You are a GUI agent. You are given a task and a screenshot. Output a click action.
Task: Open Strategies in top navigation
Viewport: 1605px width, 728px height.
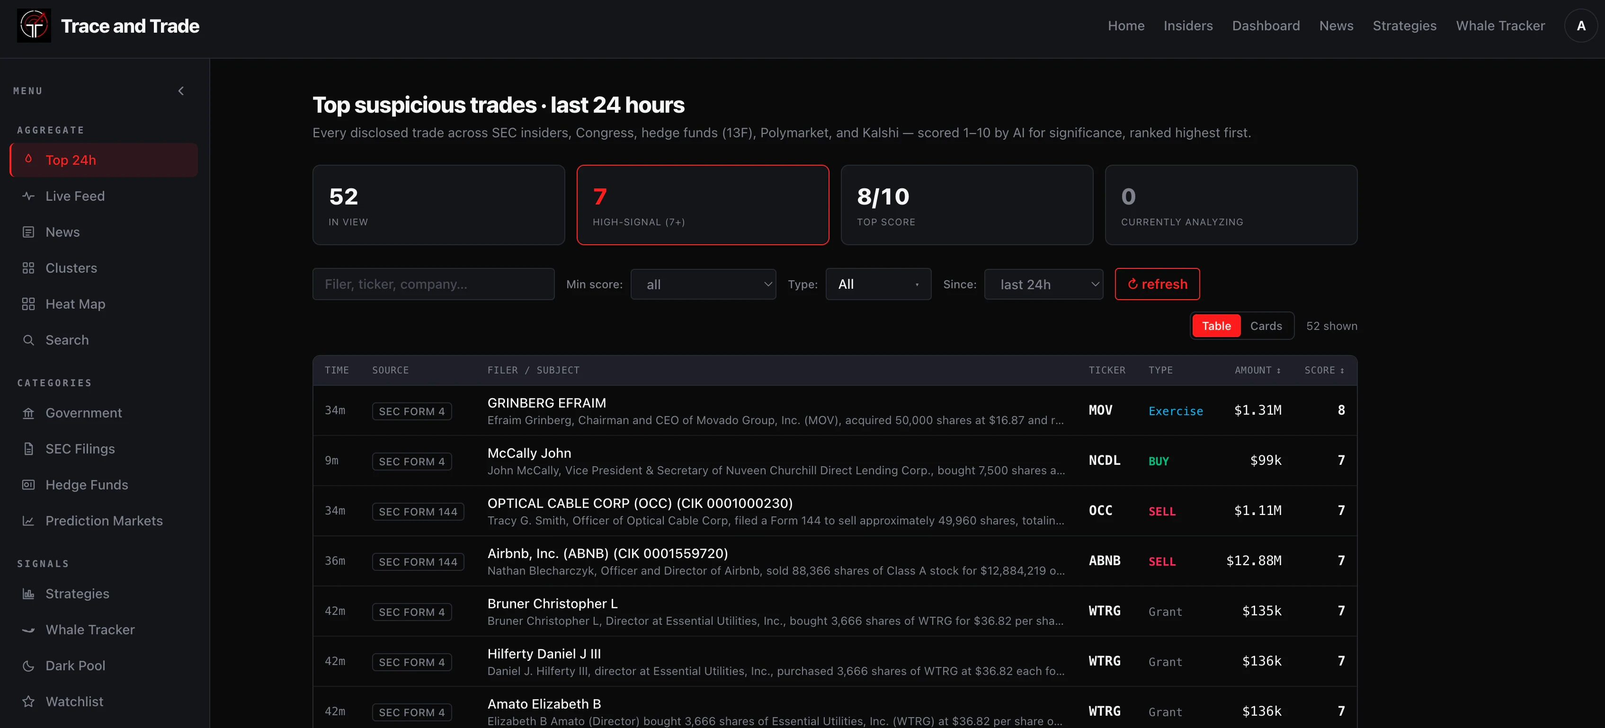1404,26
